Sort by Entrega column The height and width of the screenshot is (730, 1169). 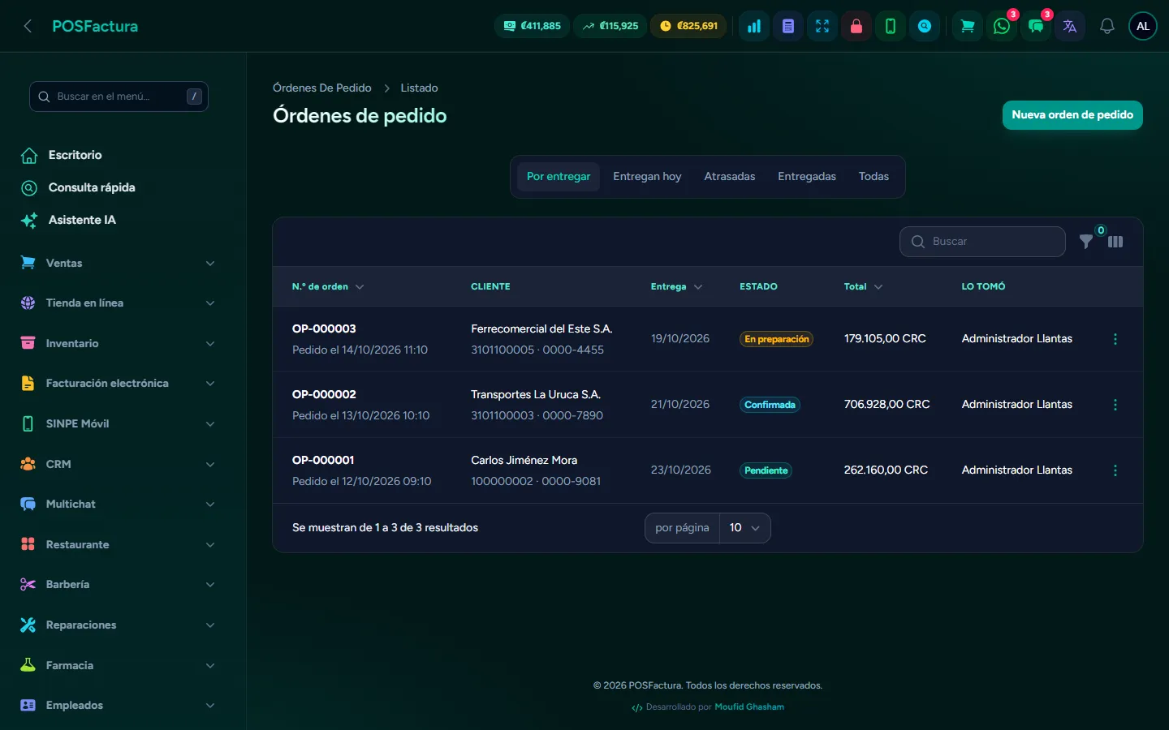(676, 286)
